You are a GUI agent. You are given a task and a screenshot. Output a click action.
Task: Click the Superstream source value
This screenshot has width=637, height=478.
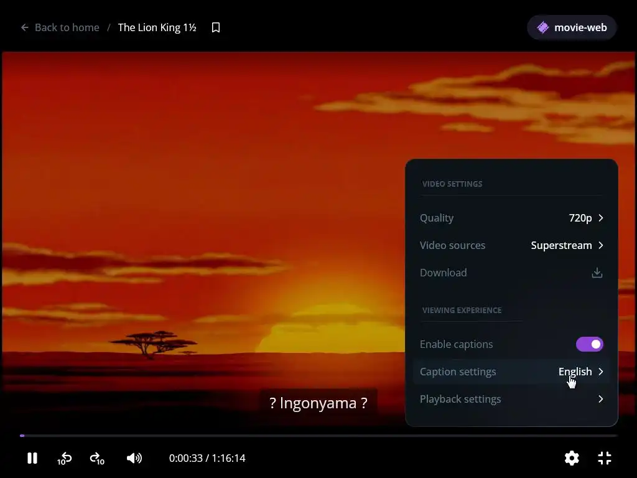coord(561,245)
